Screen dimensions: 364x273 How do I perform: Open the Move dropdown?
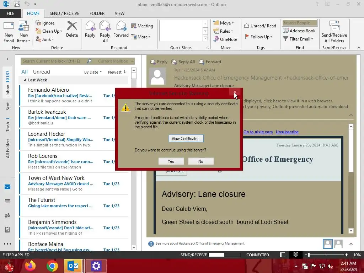[224, 23]
